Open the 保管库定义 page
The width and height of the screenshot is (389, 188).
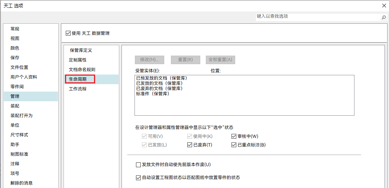tap(81, 50)
